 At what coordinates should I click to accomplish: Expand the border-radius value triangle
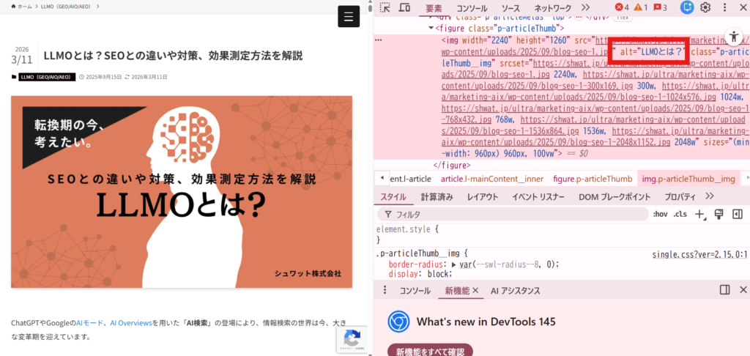pyautogui.click(x=453, y=264)
